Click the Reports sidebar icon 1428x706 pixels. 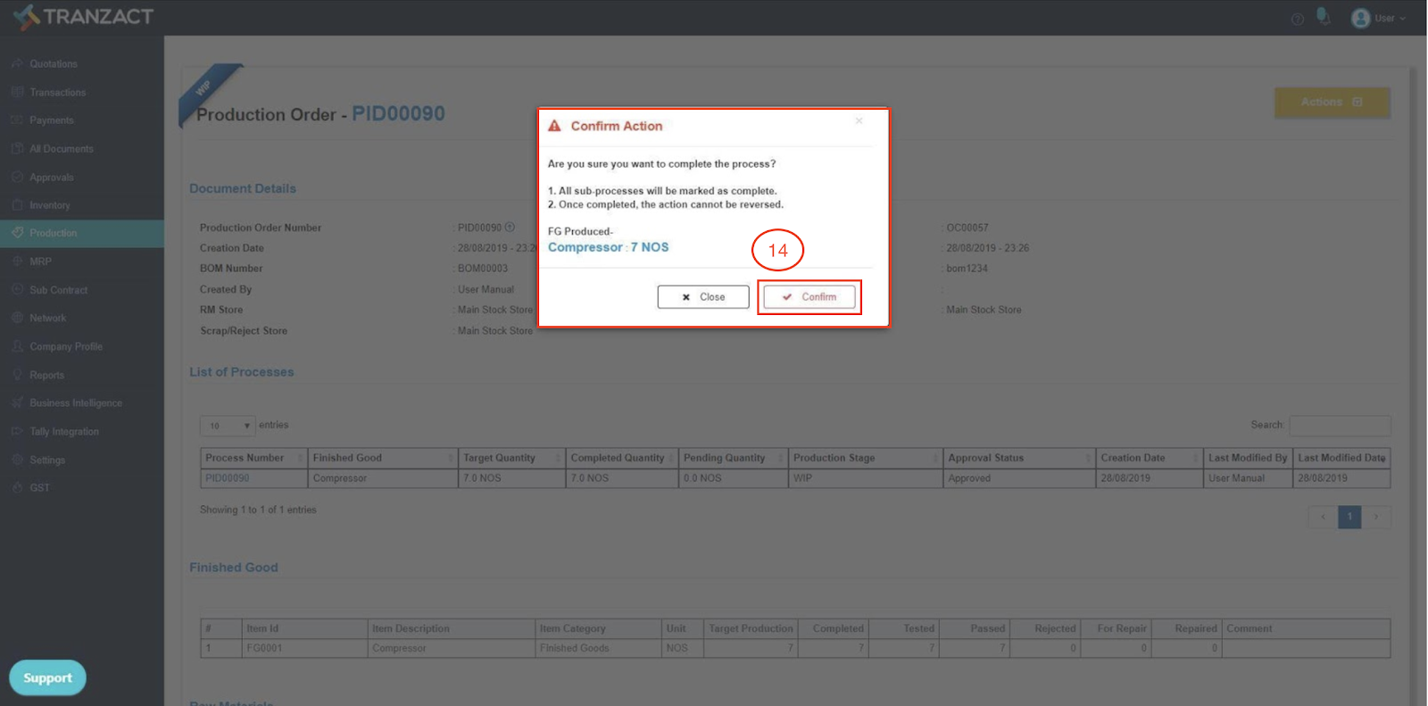click(x=17, y=374)
